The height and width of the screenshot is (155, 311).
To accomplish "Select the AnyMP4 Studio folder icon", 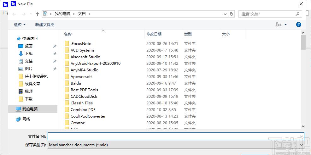I will point(67,70).
